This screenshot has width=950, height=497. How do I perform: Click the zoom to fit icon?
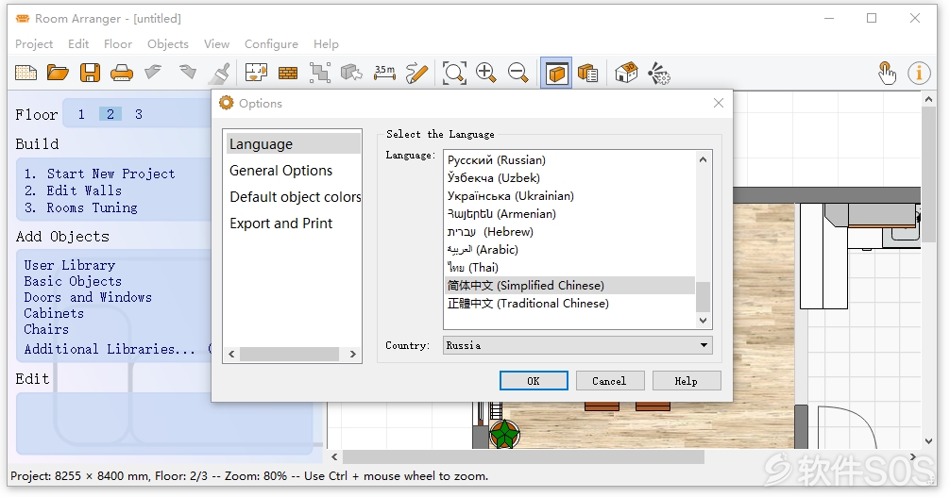tap(454, 74)
